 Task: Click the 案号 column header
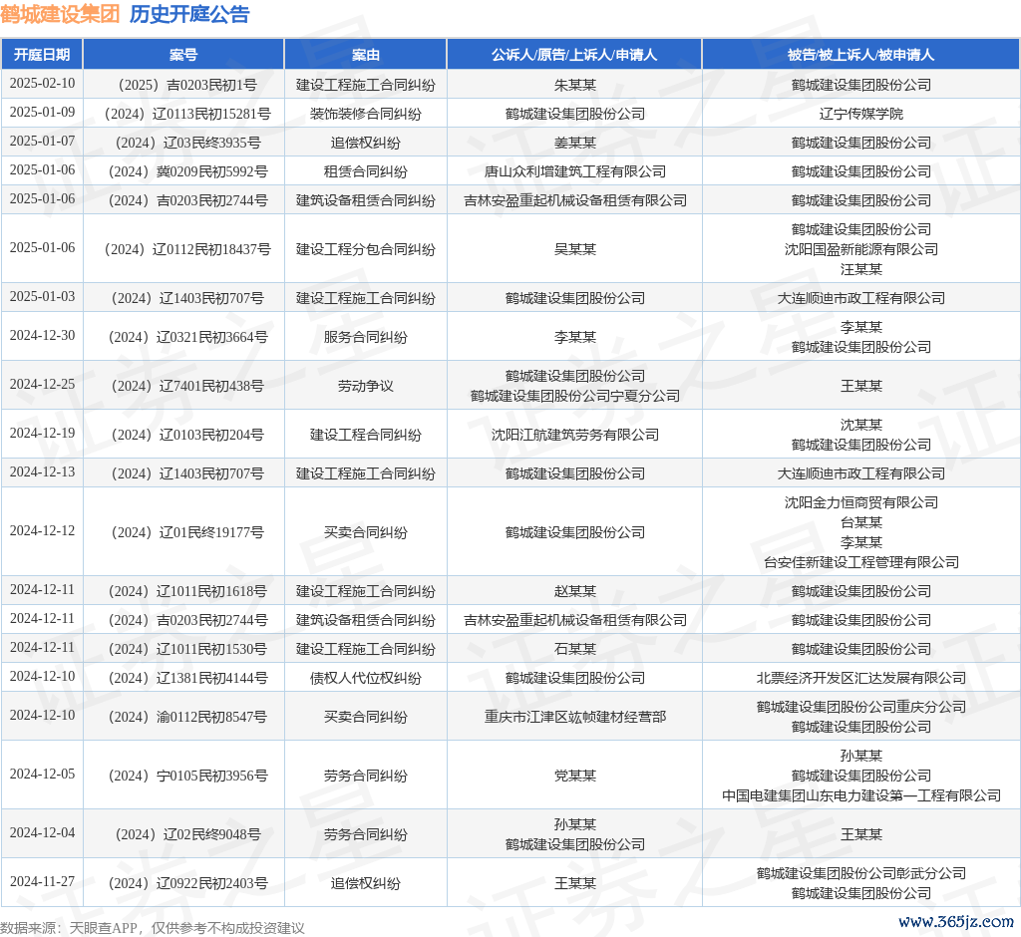(x=183, y=55)
